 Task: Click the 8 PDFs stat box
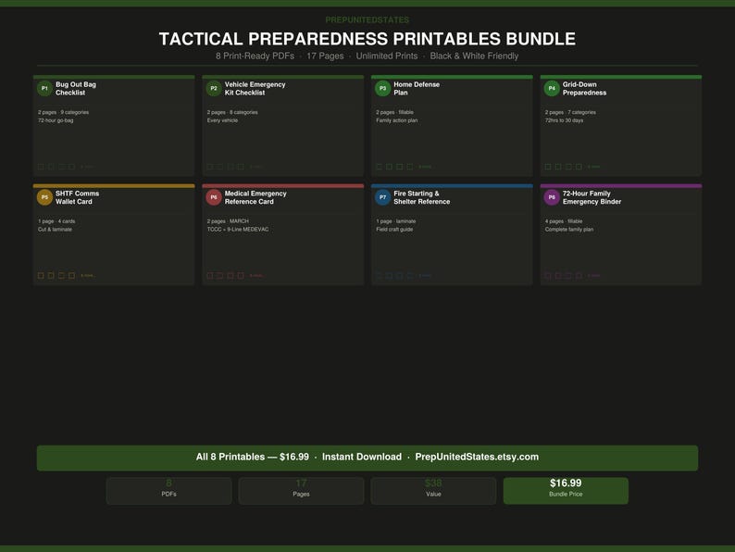tap(168, 491)
